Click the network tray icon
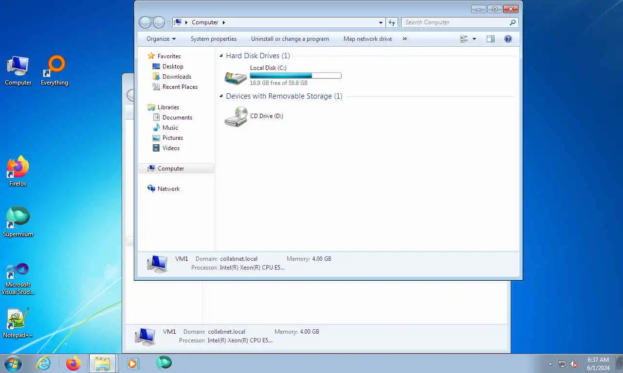623x373 pixels. coord(562,364)
